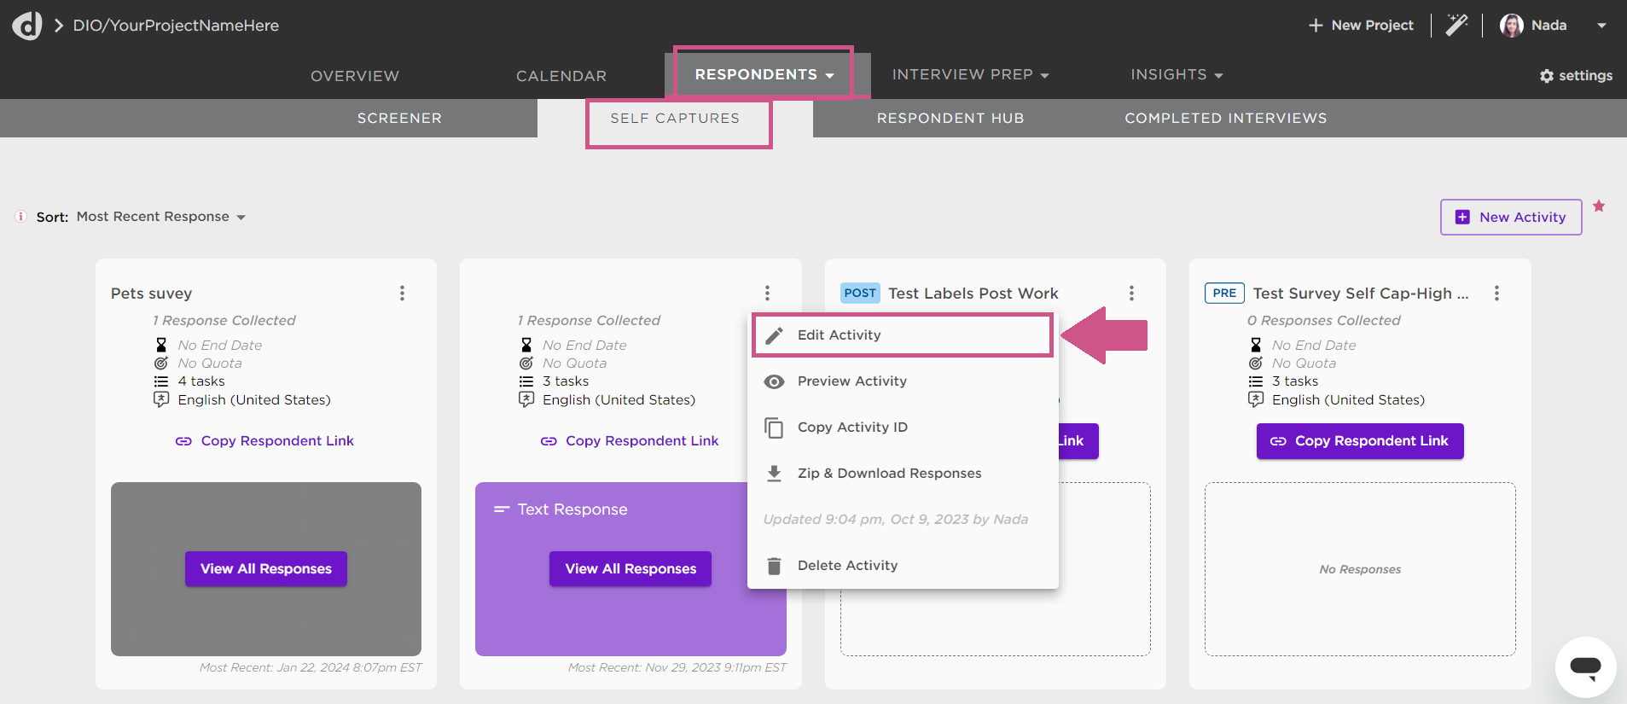Open the Completed Interviews sub-tab
1627x704 pixels.
tap(1226, 118)
